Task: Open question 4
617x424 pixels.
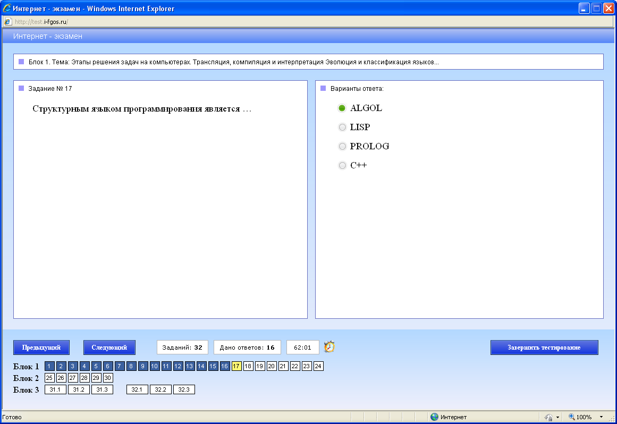Action: (84, 366)
